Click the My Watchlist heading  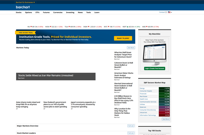pyautogui.click(x=154, y=34)
